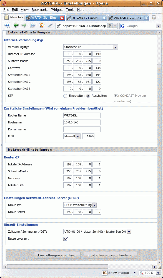Expand the side panel toggle at left edge

click(x=2, y=145)
